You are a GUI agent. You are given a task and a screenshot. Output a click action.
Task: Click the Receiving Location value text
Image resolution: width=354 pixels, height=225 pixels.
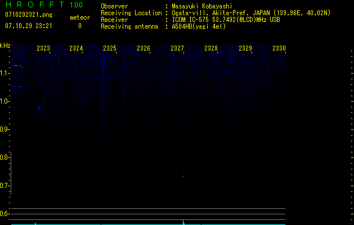pyautogui.click(x=251, y=13)
